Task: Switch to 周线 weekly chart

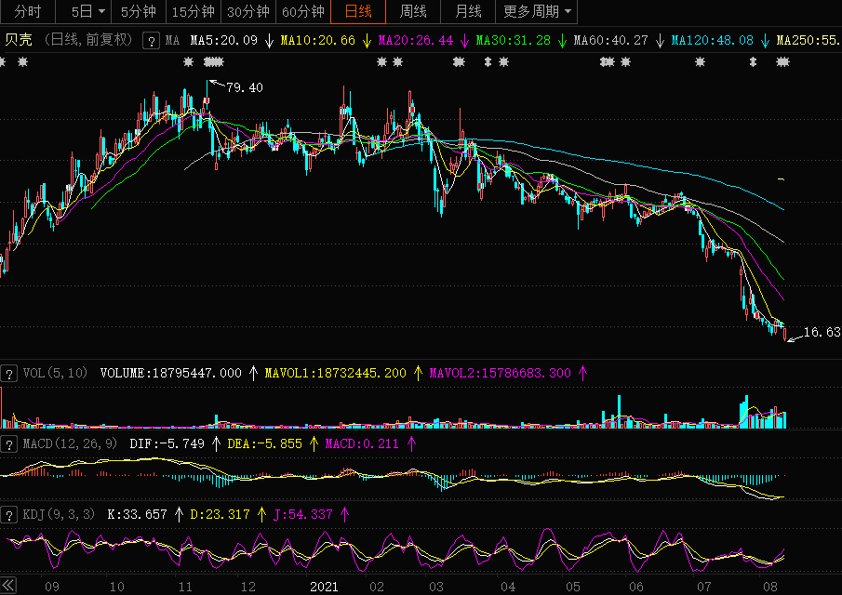Action: pyautogui.click(x=413, y=11)
